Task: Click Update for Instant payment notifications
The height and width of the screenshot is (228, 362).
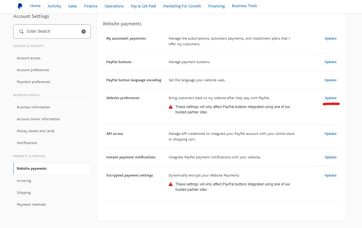Action: click(x=330, y=157)
